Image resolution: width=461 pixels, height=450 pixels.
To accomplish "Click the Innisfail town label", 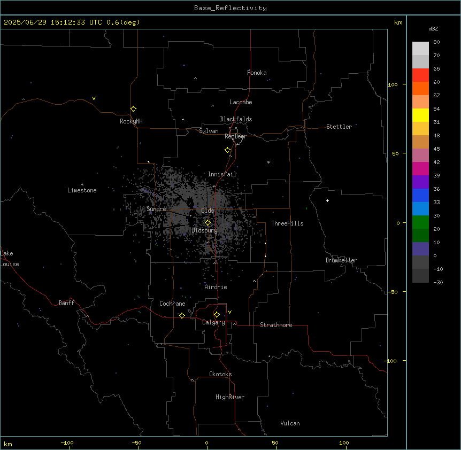I will click(x=222, y=174).
